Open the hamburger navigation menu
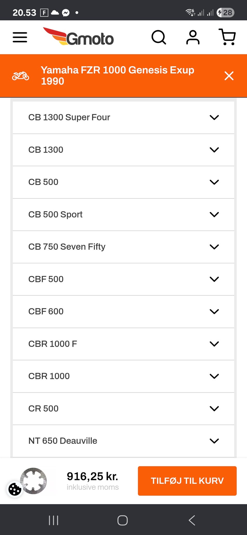247x535 pixels. click(20, 37)
